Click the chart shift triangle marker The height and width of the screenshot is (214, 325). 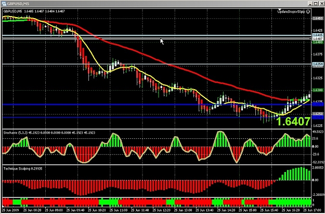pos(279,10)
